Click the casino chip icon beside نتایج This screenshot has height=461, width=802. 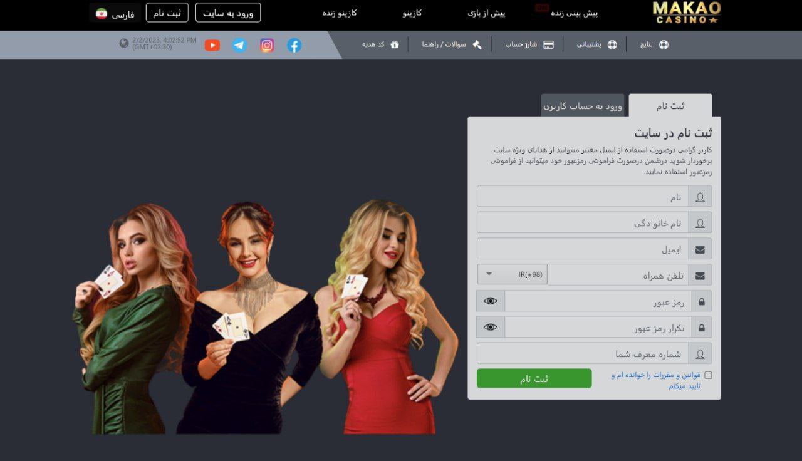(665, 44)
